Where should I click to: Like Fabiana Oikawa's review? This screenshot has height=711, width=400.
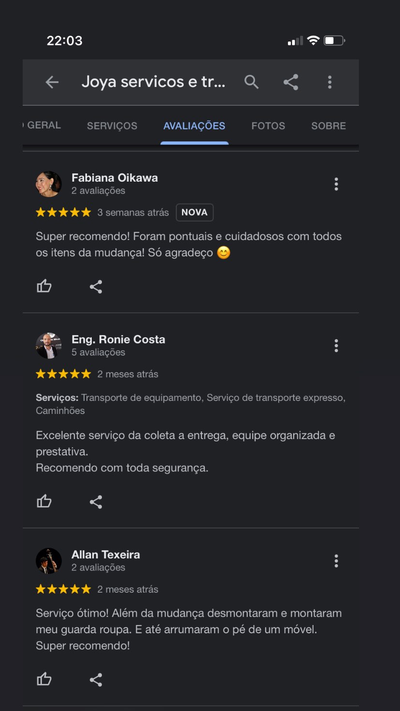click(44, 286)
